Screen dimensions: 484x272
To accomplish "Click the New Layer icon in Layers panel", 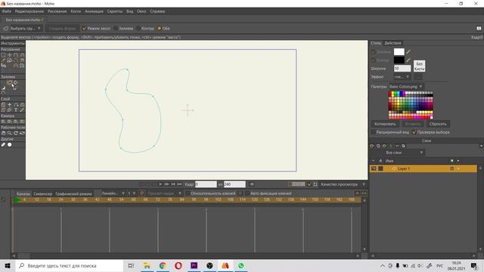I will coord(372,146).
